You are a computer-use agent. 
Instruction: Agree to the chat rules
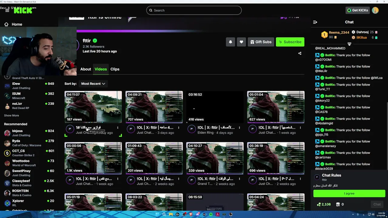(349, 193)
